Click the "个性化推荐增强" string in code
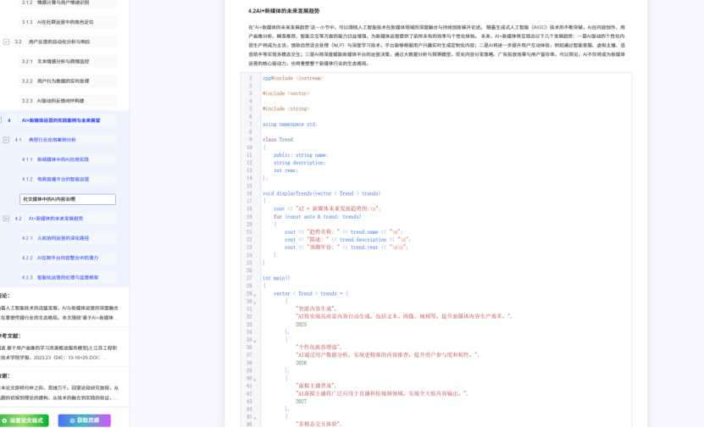 pos(319,347)
